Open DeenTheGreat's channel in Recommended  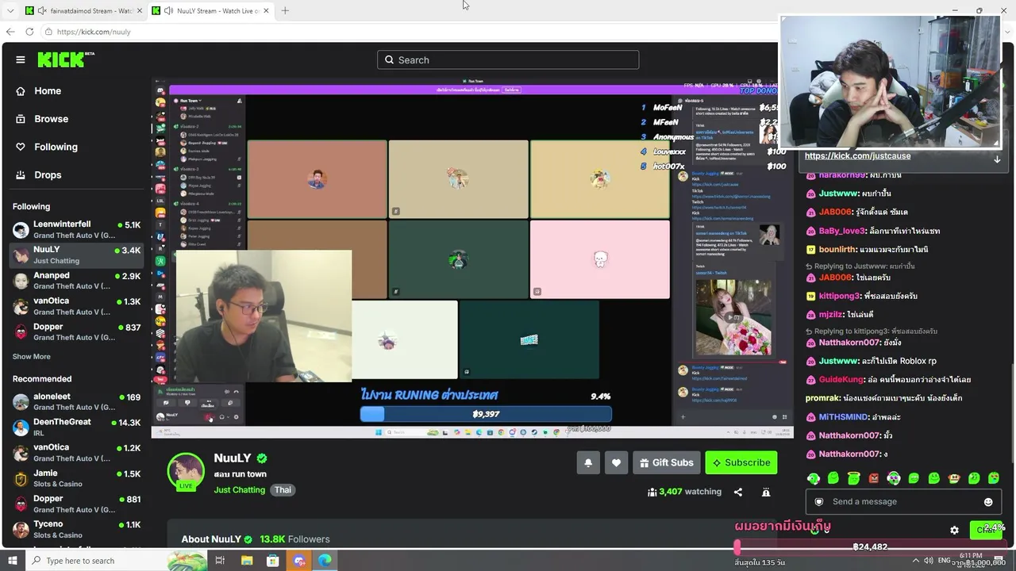tap(76, 427)
